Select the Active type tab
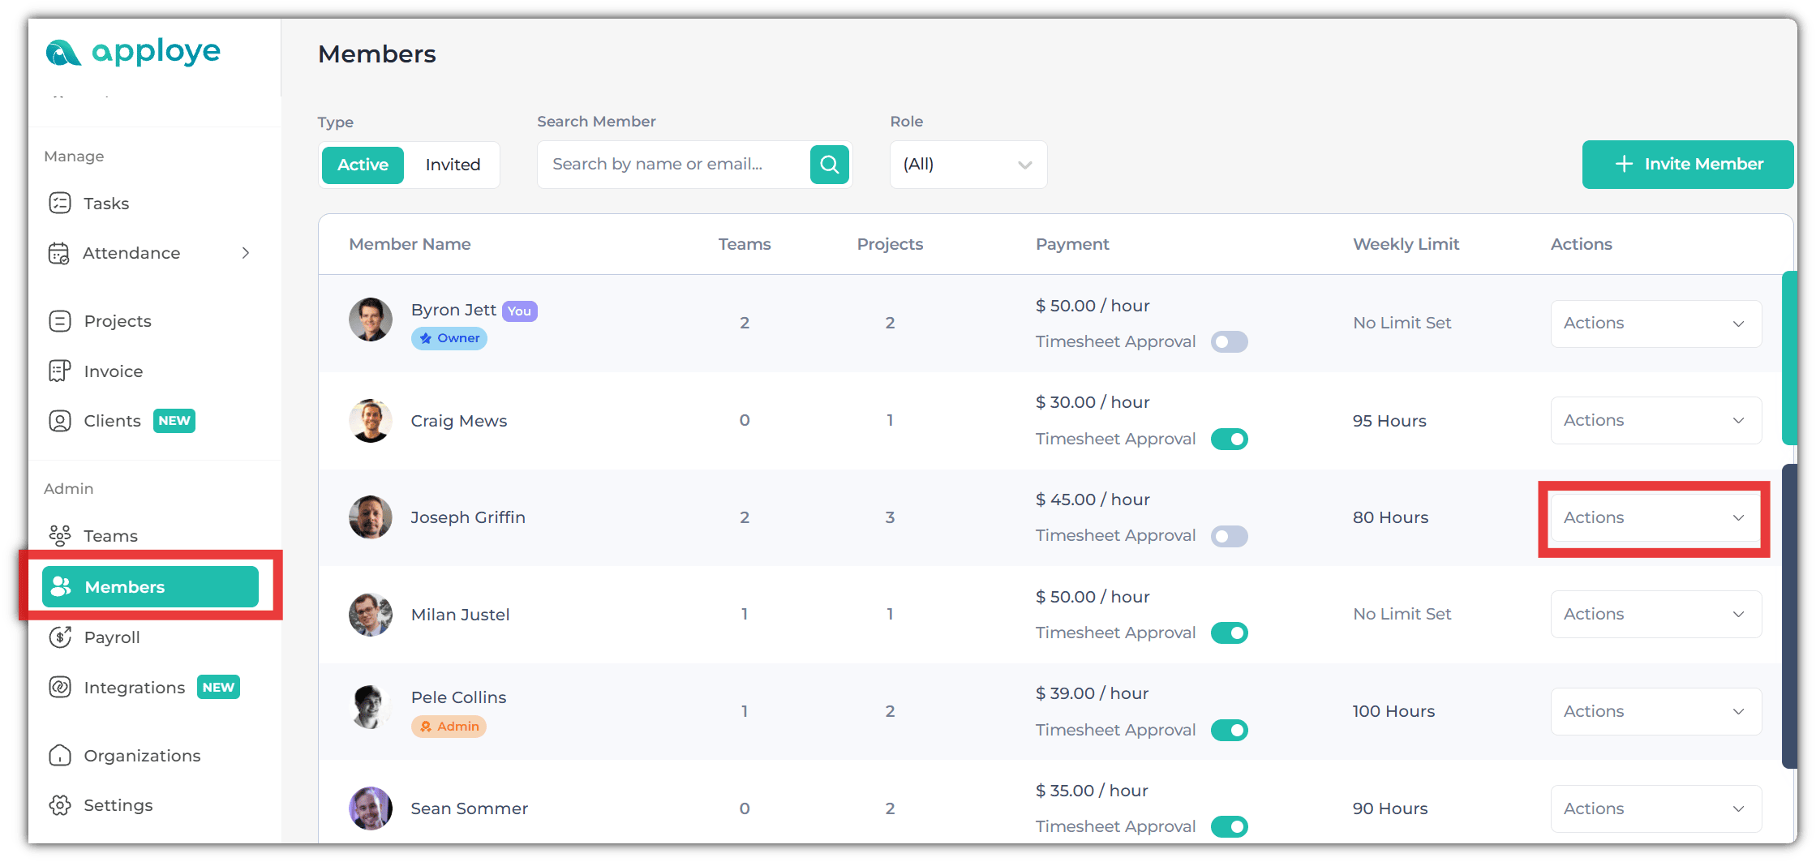The height and width of the screenshot is (862, 1816). [x=363, y=165]
